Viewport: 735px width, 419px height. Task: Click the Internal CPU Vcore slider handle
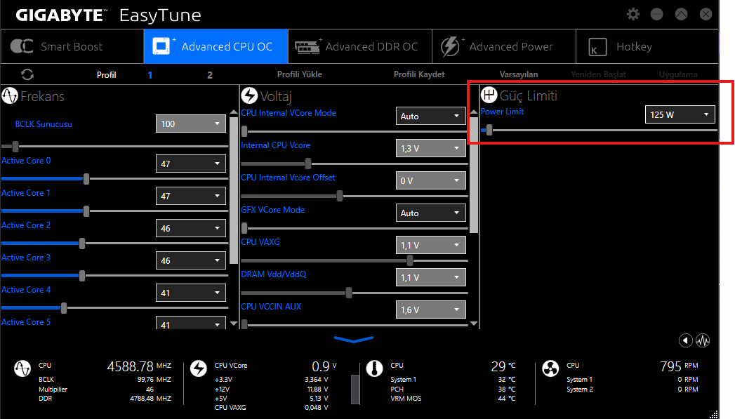tap(308, 164)
